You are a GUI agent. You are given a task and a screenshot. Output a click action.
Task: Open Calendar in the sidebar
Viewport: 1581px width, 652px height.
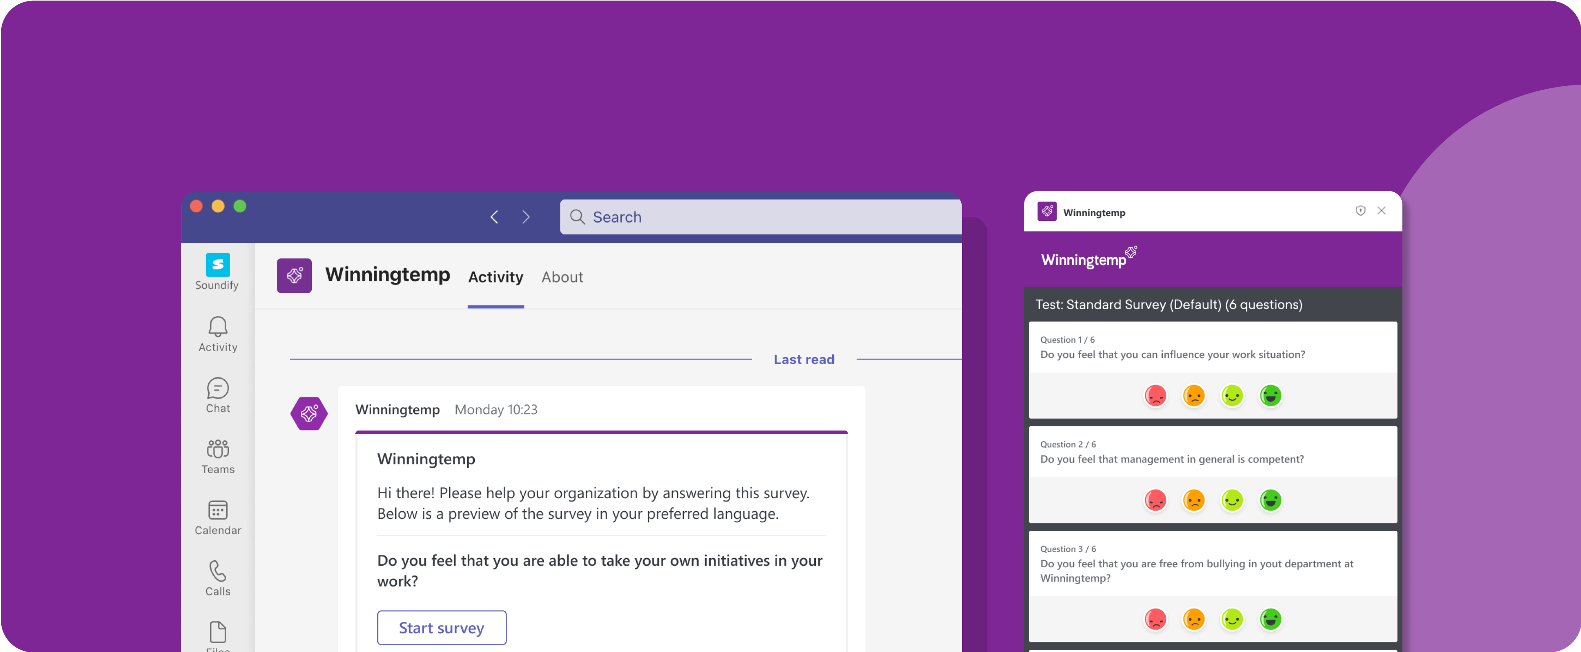click(217, 517)
